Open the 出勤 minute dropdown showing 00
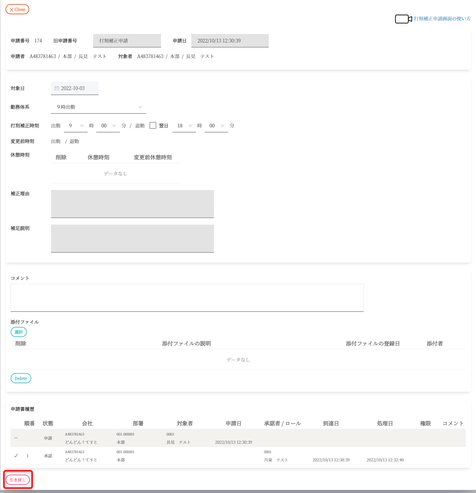 click(x=108, y=126)
